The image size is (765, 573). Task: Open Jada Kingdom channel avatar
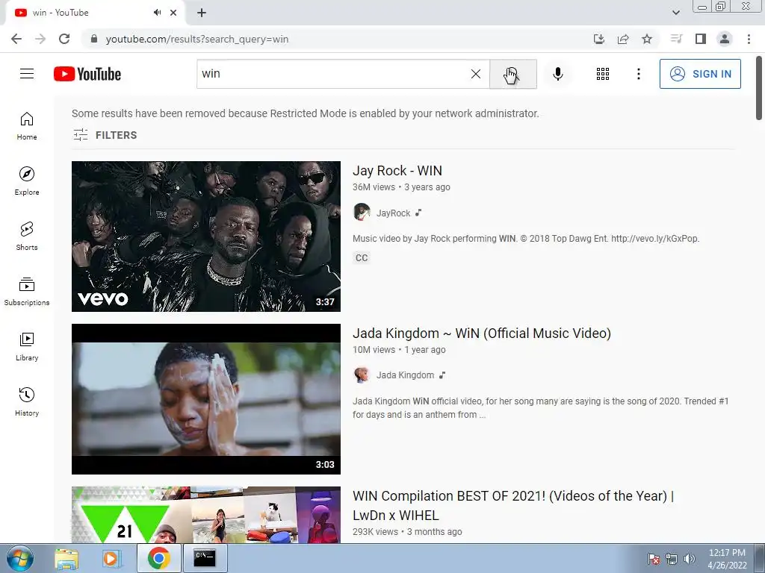[362, 375]
